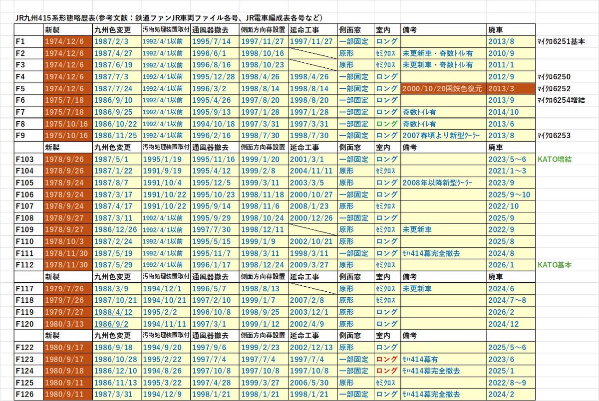The height and width of the screenshot is (401, 599).
Task: Select the 廃車 date 2012/9 in row F4
Action: point(511,77)
